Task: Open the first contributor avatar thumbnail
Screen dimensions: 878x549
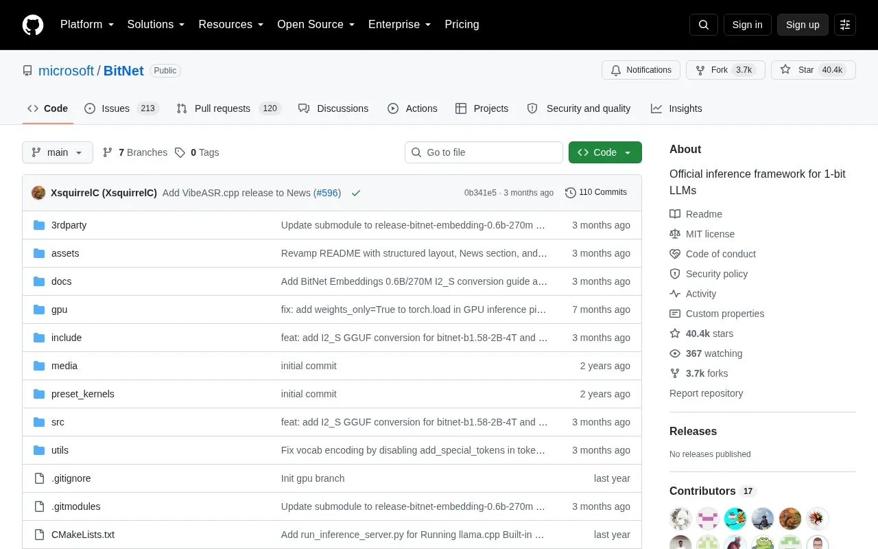Action: (680, 519)
